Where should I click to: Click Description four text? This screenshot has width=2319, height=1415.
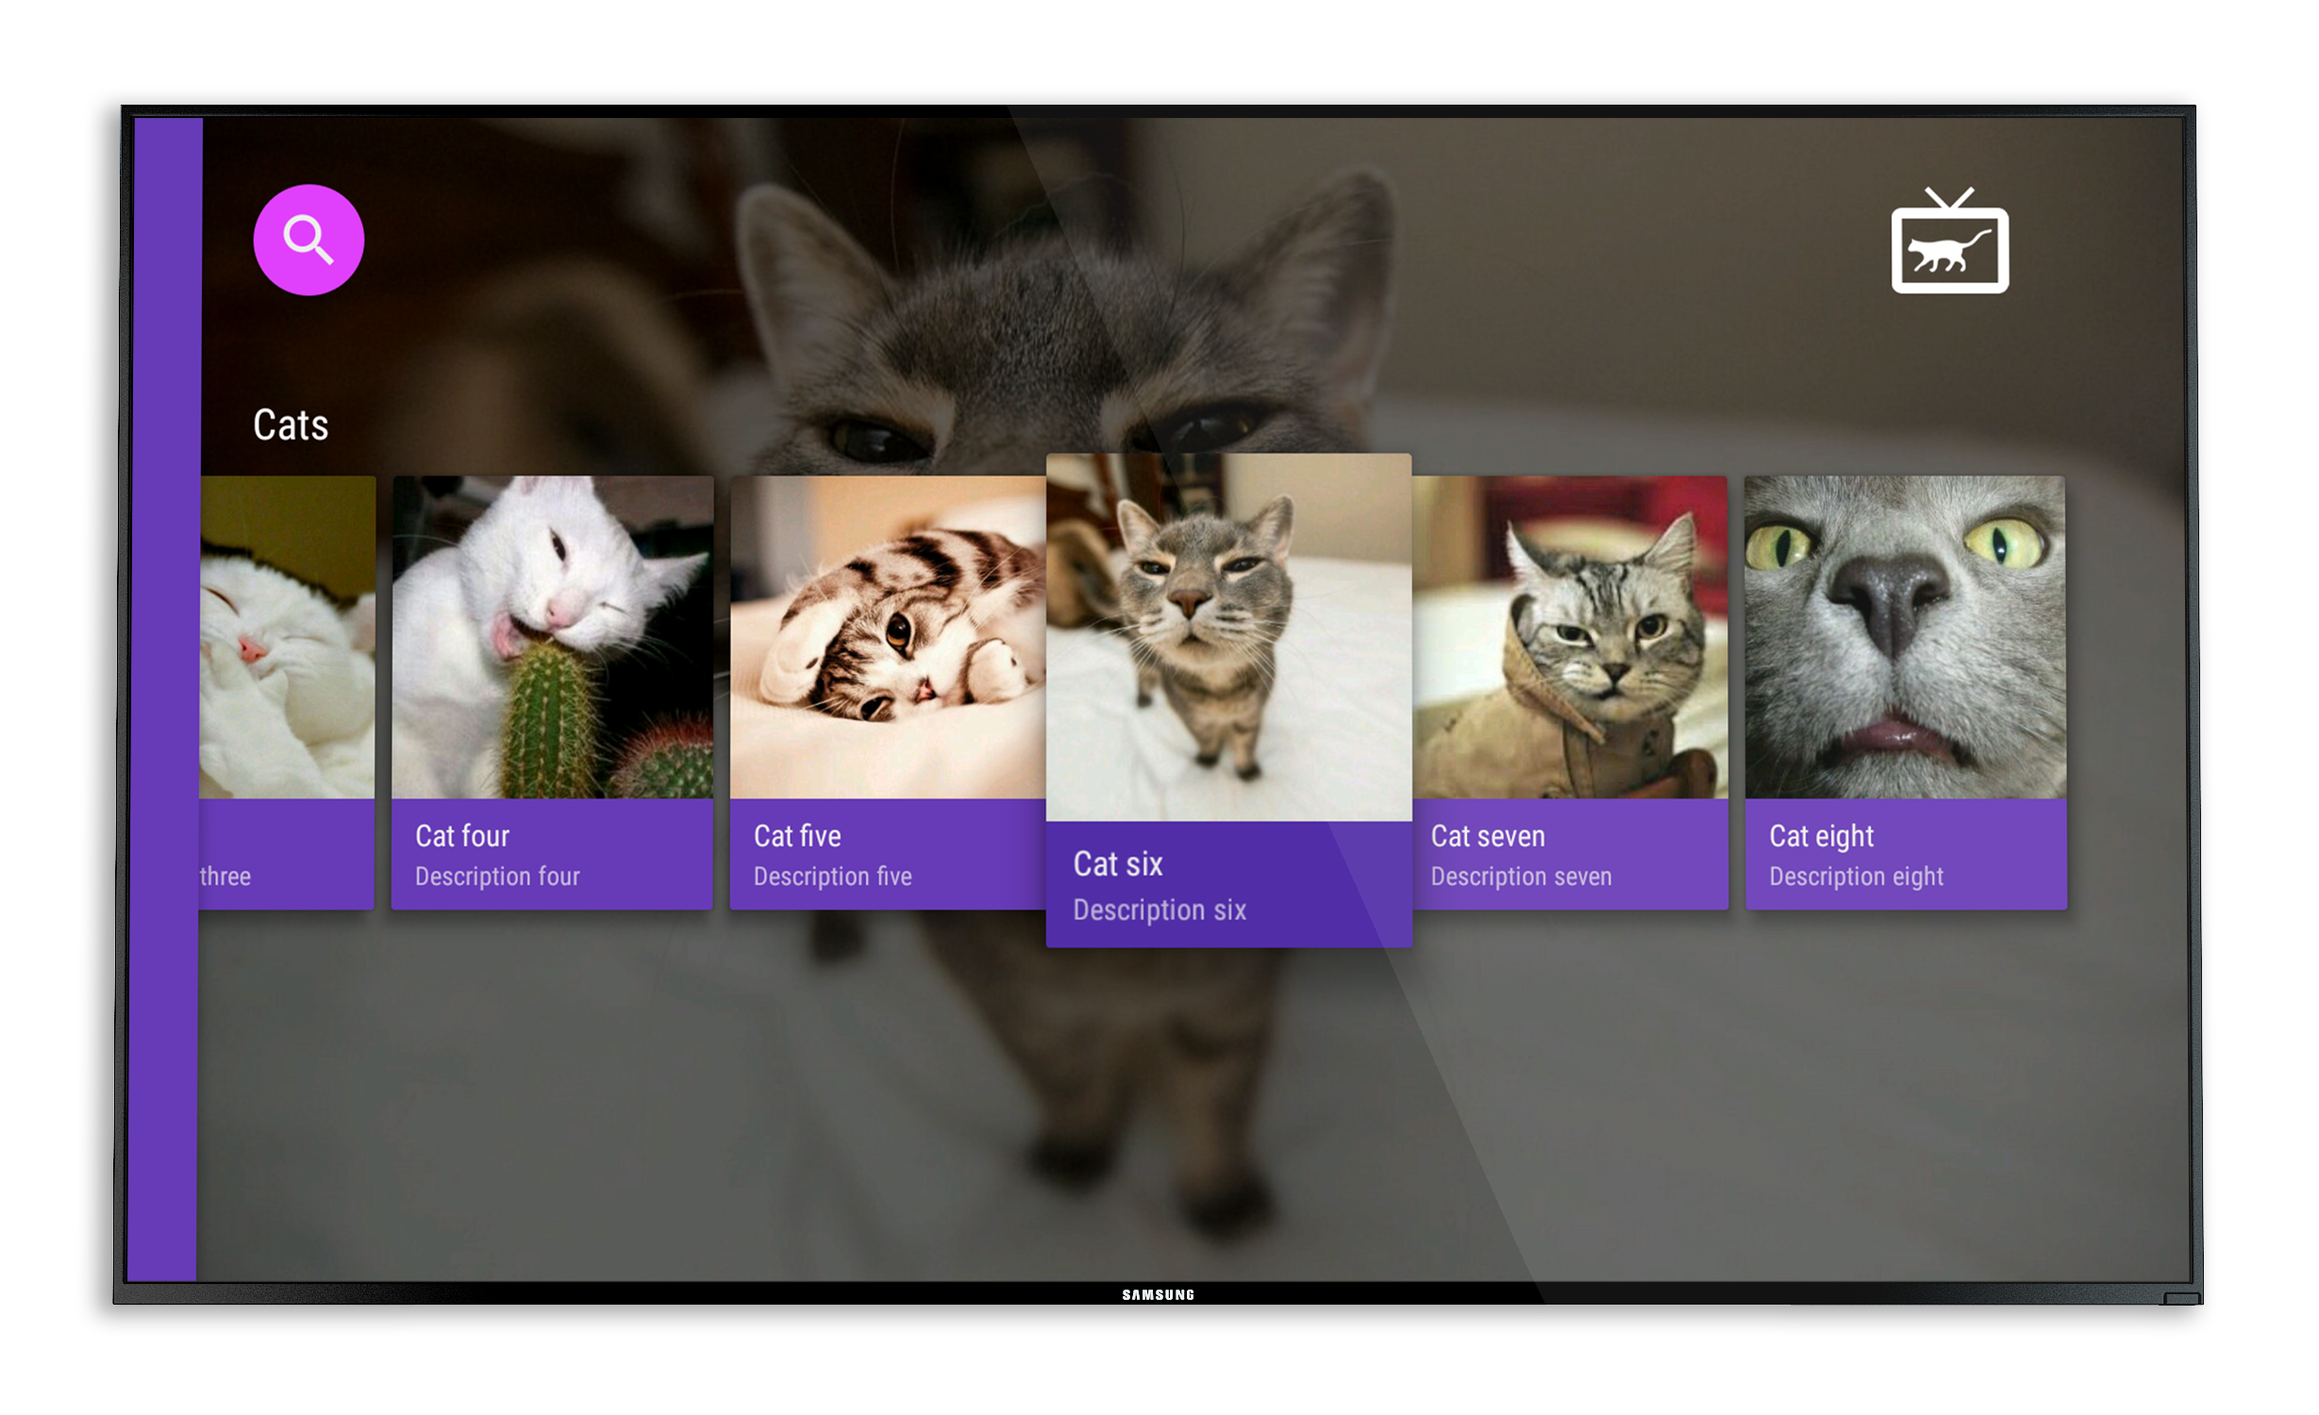[497, 876]
